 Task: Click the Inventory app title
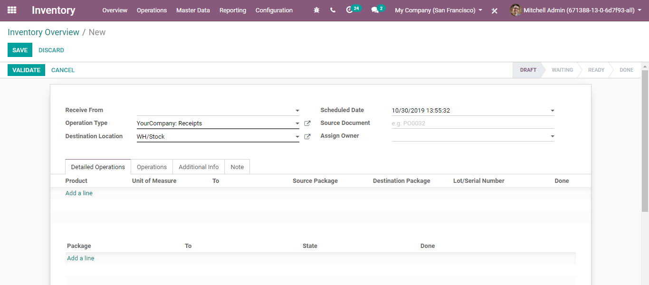[54, 10]
